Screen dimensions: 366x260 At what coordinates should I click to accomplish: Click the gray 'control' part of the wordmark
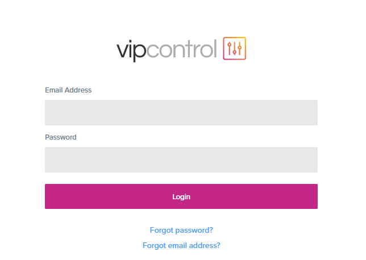(x=182, y=48)
